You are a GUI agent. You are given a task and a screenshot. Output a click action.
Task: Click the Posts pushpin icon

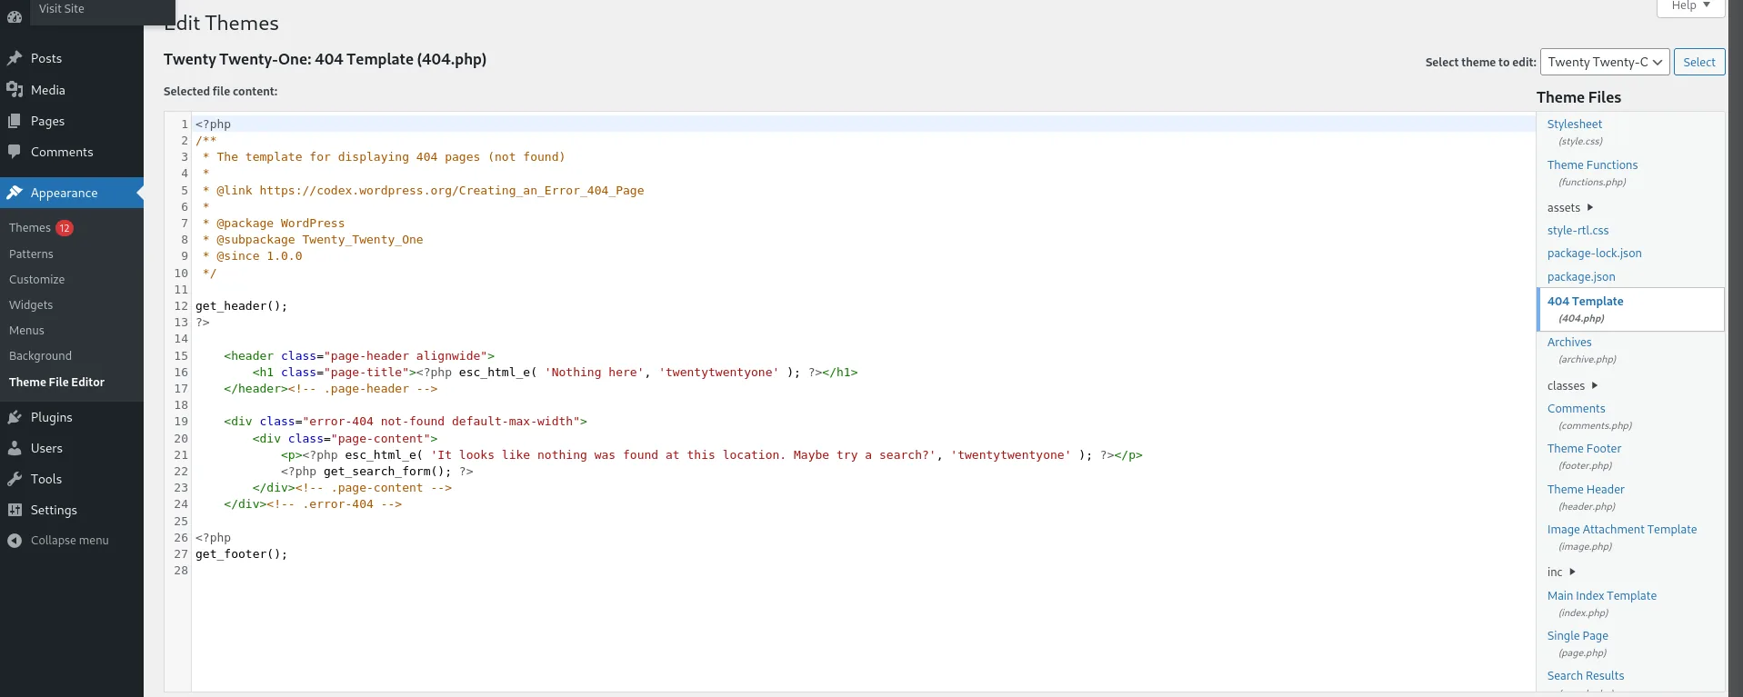(x=15, y=58)
